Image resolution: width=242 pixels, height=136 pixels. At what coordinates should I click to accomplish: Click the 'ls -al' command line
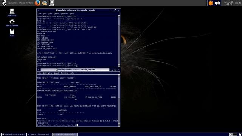point(60,19)
